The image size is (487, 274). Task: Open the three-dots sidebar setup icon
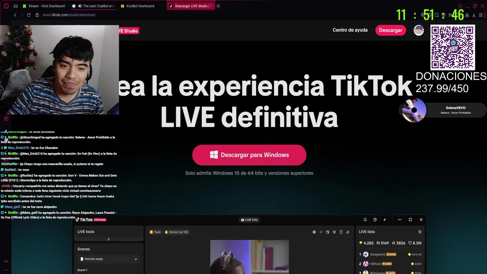click(6, 270)
